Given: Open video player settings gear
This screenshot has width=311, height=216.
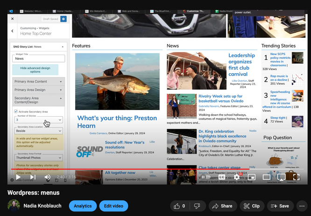Looking at the screenshot, I should (237, 177).
